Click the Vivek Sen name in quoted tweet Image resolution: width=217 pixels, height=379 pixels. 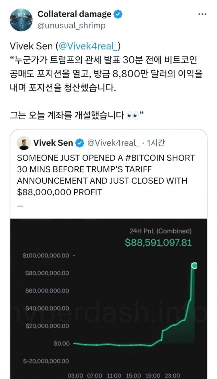click(x=53, y=143)
